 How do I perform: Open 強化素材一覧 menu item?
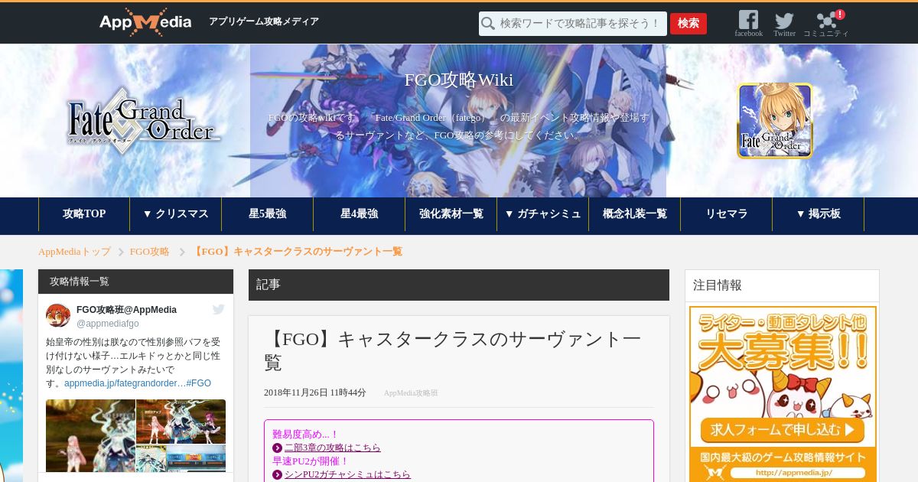coord(451,214)
